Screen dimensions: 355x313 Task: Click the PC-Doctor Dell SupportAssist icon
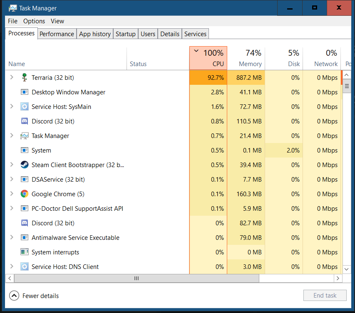click(25, 208)
